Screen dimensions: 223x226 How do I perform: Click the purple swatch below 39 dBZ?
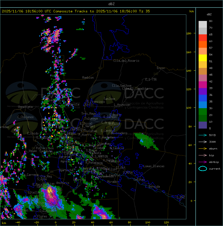coord(203,92)
